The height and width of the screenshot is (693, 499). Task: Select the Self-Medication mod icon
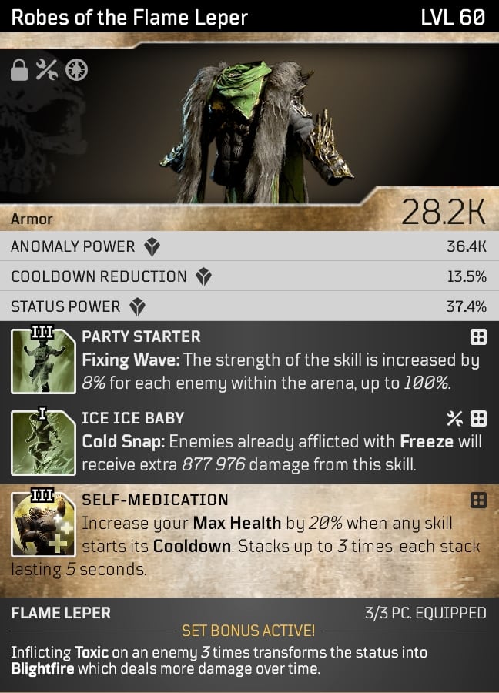click(43, 524)
